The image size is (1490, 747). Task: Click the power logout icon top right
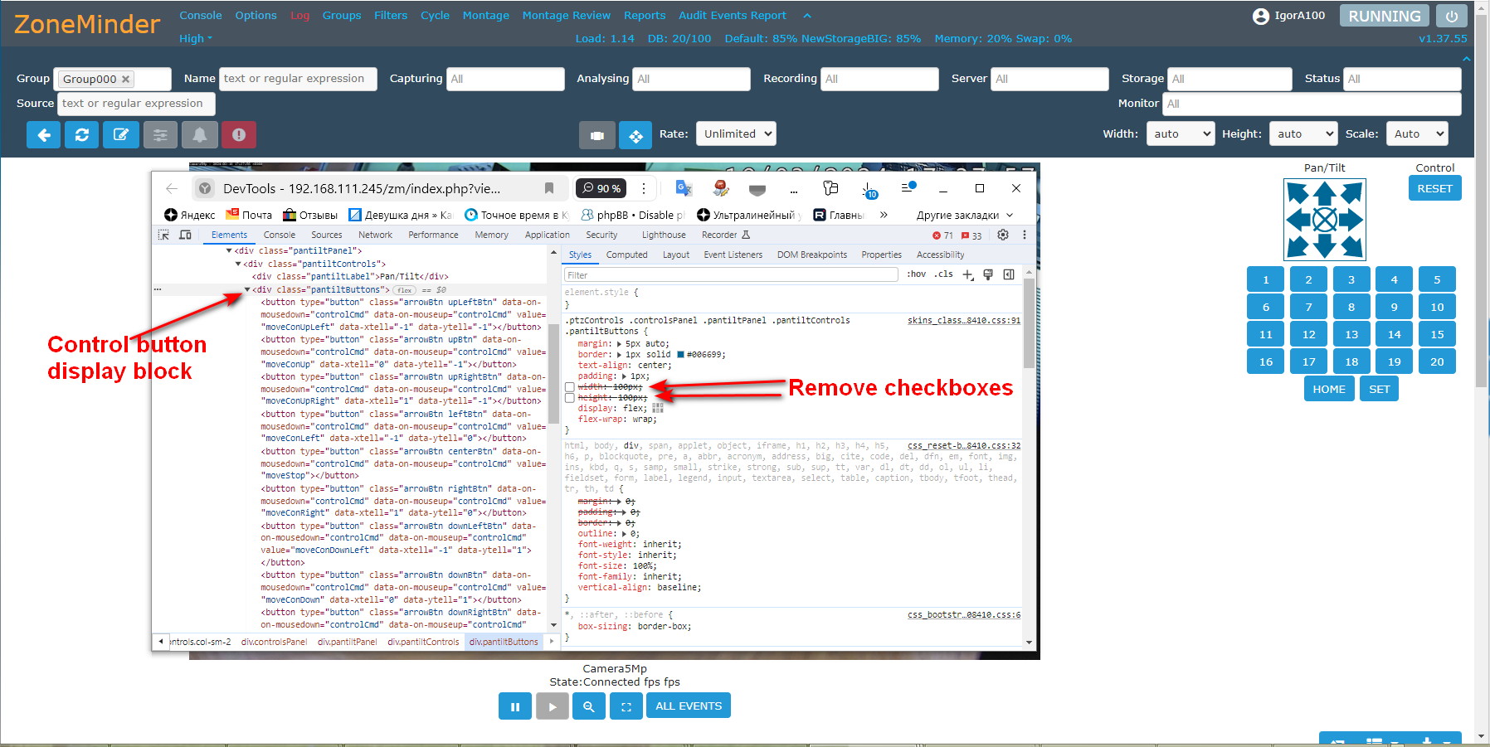(1452, 16)
